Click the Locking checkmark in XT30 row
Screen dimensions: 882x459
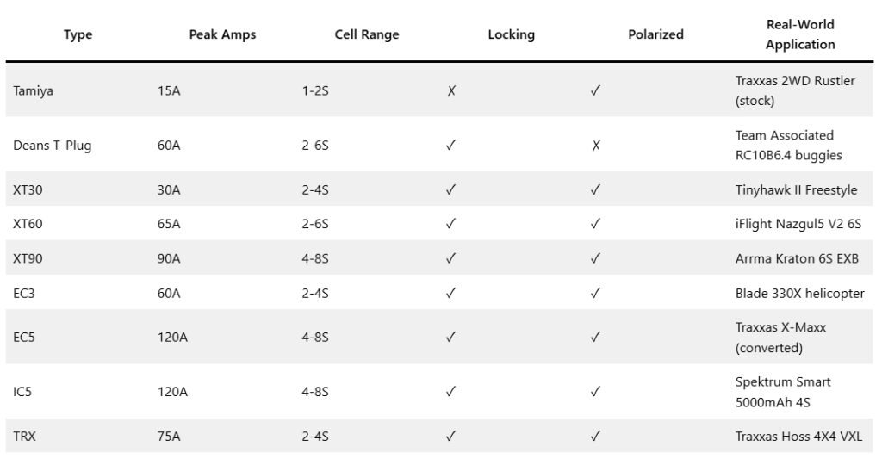click(x=450, y=189)
